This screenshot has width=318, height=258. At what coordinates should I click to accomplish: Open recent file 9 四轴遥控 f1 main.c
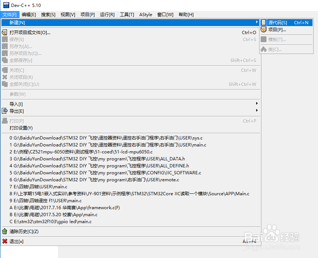pos(130,200)
